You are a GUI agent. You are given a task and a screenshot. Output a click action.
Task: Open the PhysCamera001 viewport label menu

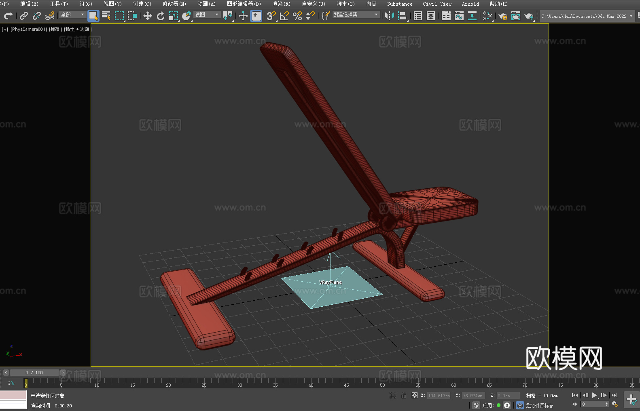[29, 29]
